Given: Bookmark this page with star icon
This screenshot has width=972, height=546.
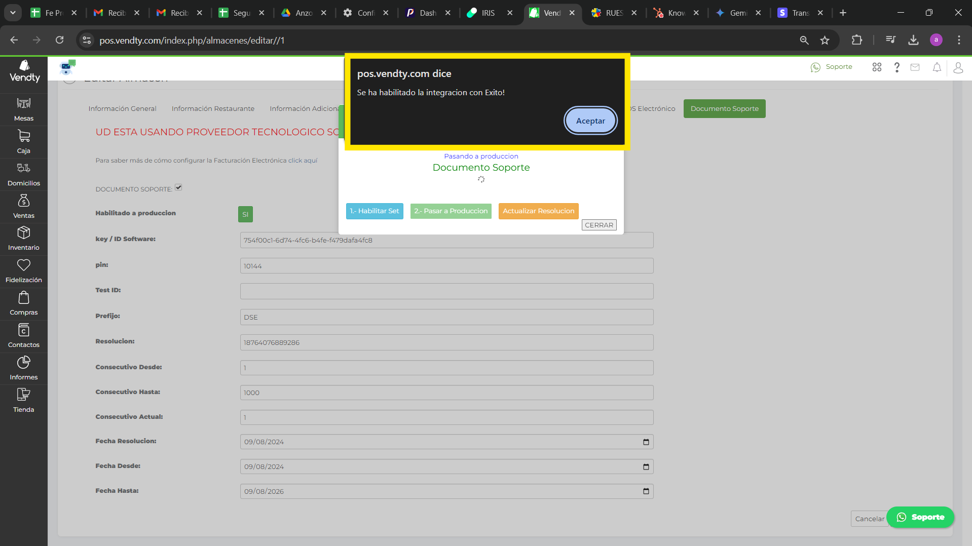Looking at the screenshot, I should click(825, 40).
